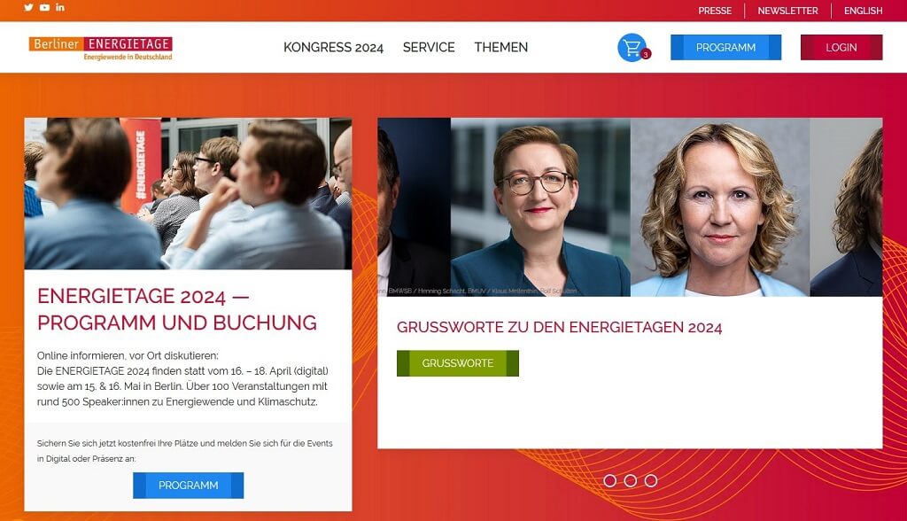Click the green Grussworte button
Screen dimensions: 907x521
458,363
